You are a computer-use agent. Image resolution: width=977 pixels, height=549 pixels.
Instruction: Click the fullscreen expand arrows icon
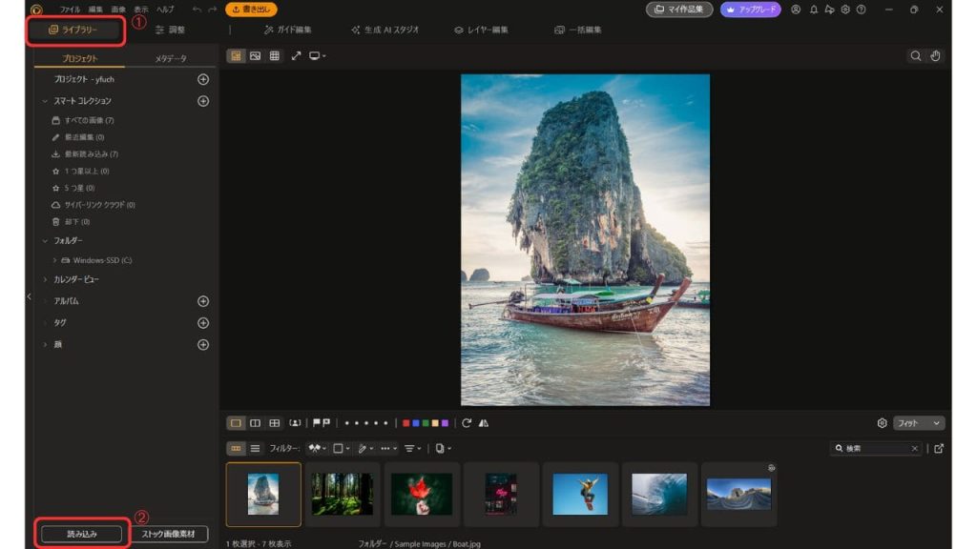pyautogui.click(x=296, y=56)
